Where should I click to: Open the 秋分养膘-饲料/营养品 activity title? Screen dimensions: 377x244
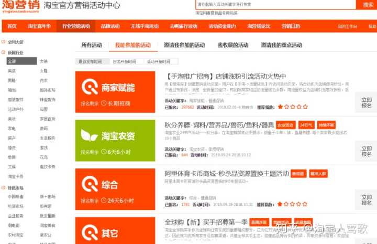point(219,125)
